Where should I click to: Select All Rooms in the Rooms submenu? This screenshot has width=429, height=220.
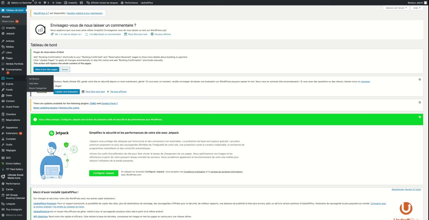pos(34,79)
